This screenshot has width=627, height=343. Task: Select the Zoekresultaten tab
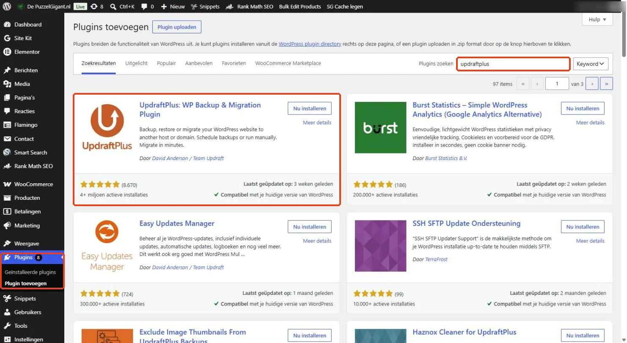pyautogui.click(x=99, y=63)
